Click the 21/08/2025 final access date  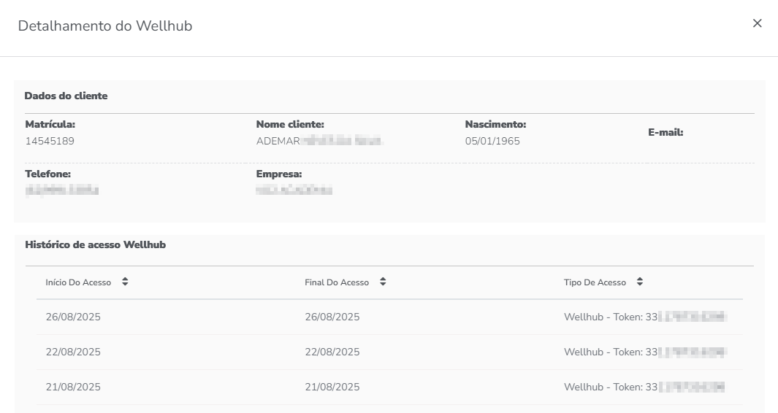[x=332, y=387]
